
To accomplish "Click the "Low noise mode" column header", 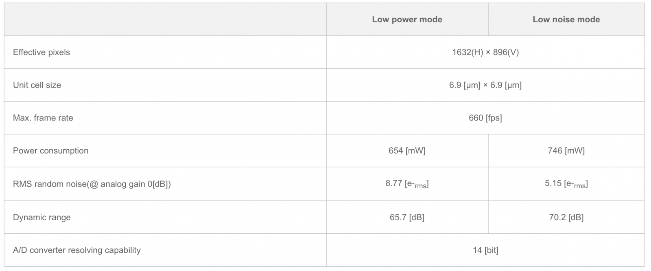I will 566,19.
